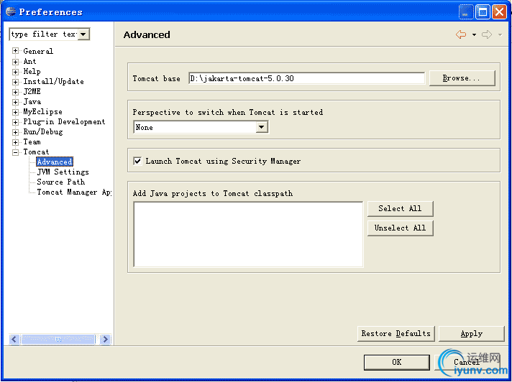Expand the Ant tree node
The image size is (512, 382).
pos(15,62)
